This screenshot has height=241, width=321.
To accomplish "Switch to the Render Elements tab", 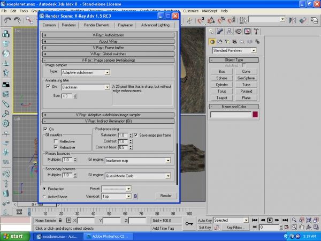I will pos(97,25).
